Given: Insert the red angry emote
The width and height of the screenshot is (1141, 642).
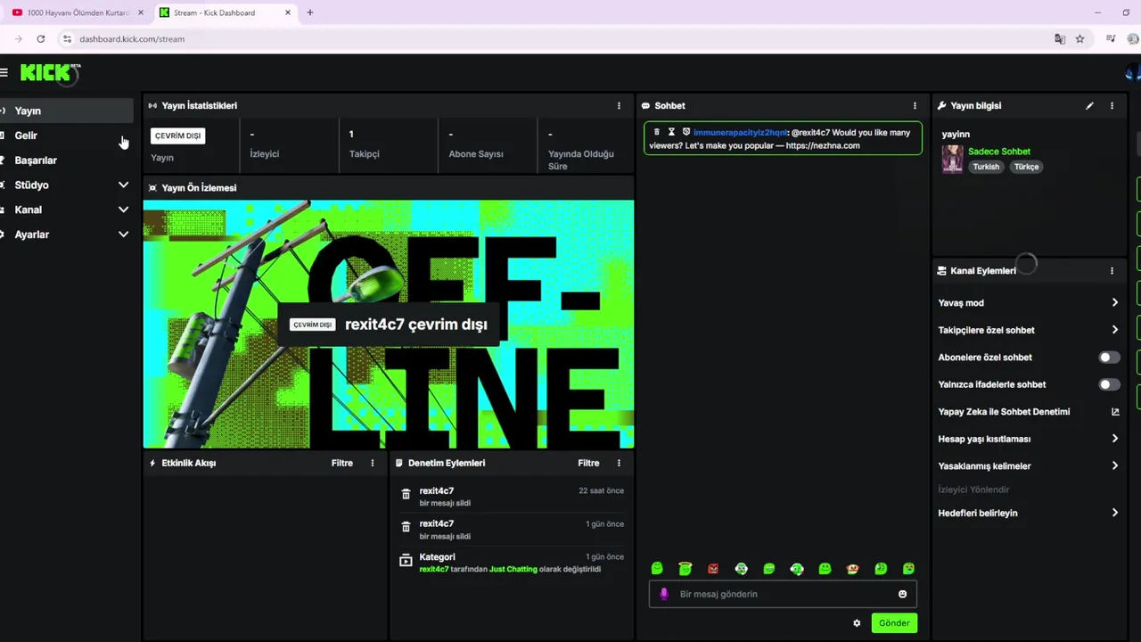Looking at the screenshot, I should tap(713, 569).
